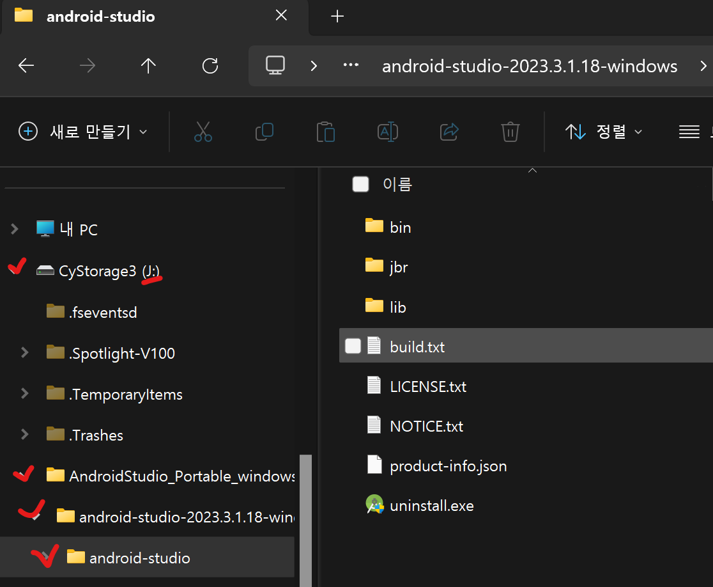Tick the checkbox for build.txt

coord(353,346)
